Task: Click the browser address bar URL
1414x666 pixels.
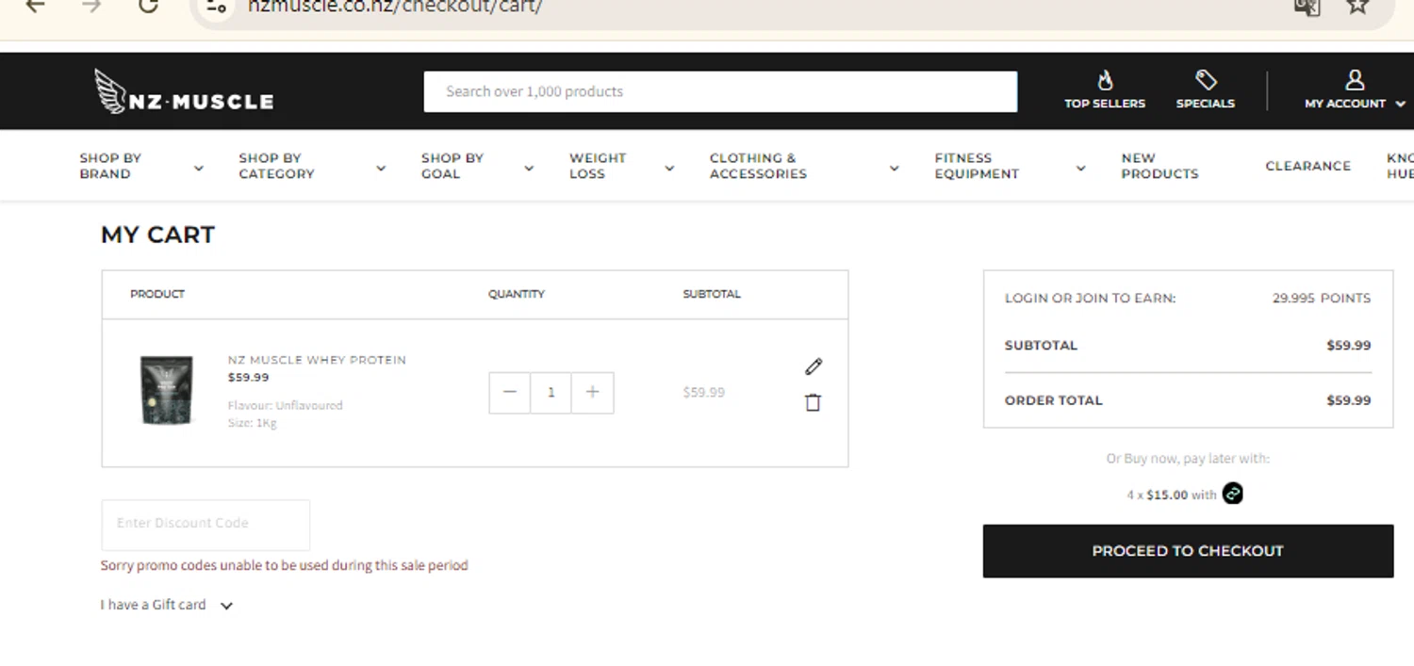Action: 394,6
